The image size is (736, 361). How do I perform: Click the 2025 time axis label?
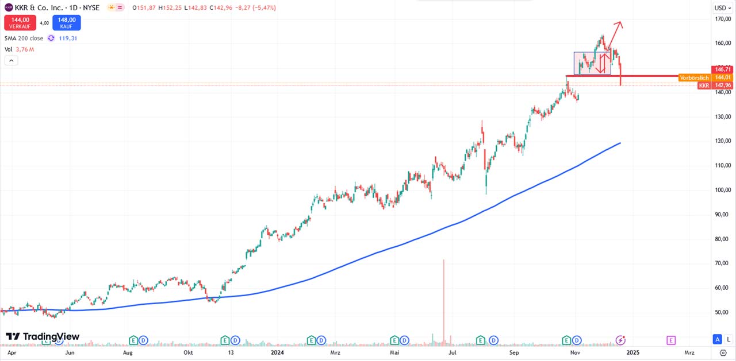(x=632, y=352)
